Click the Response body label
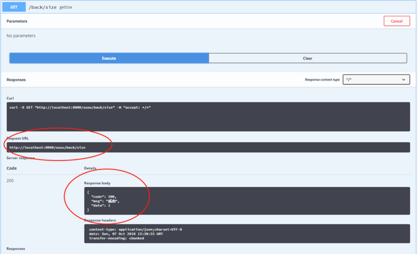The height and width of the screenshot is (254, 418). tap(97, 183)
